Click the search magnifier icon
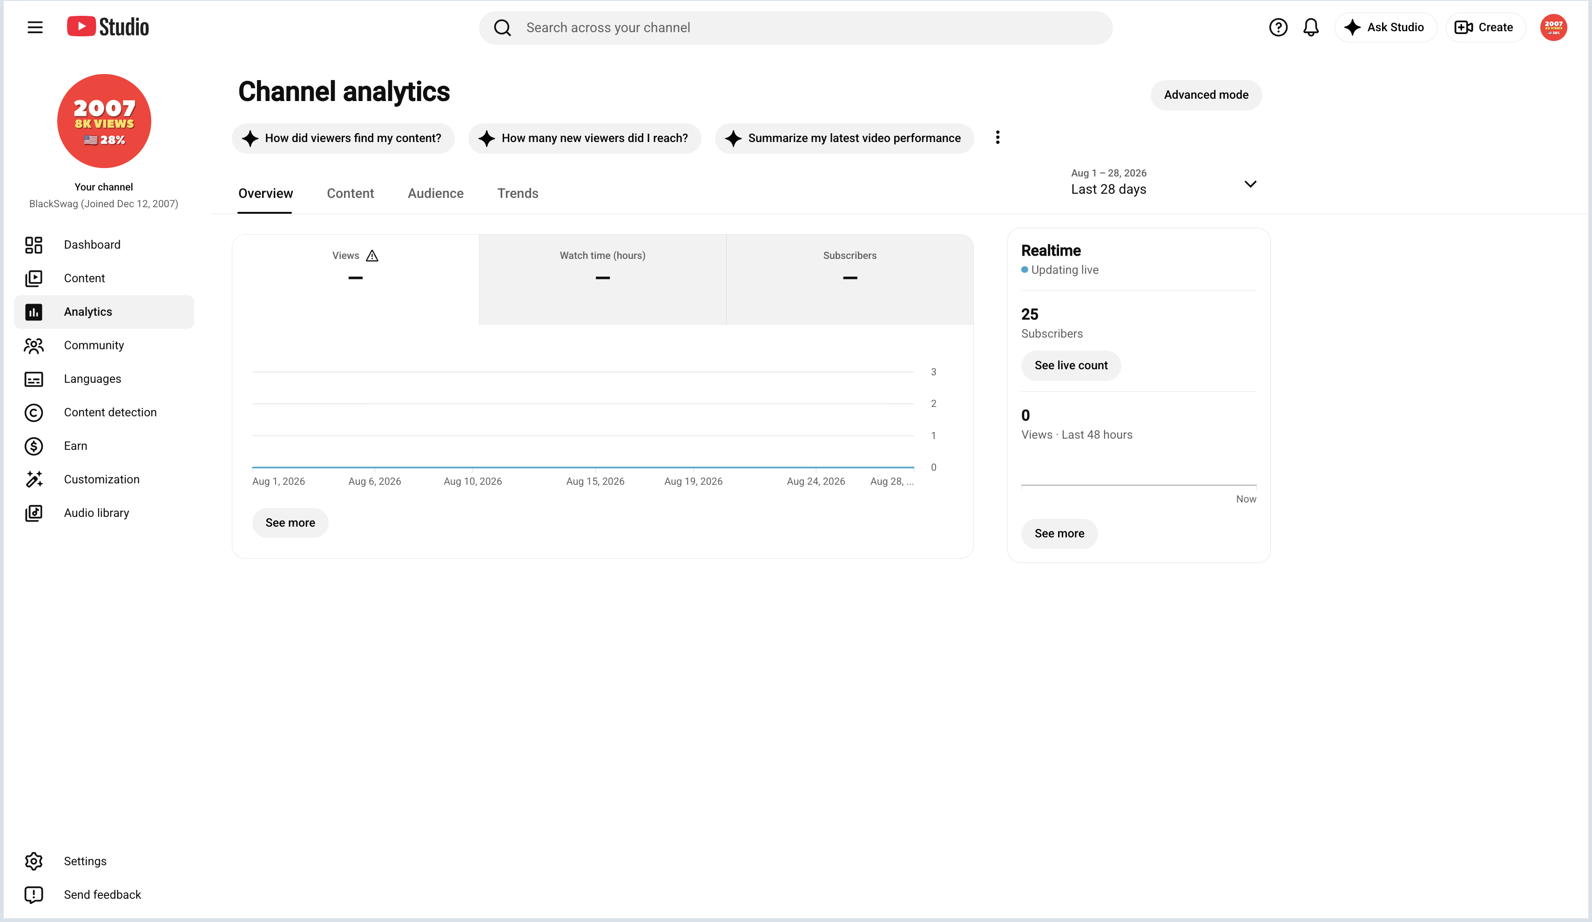The image size is (1592, 922). tap(502, 28)
